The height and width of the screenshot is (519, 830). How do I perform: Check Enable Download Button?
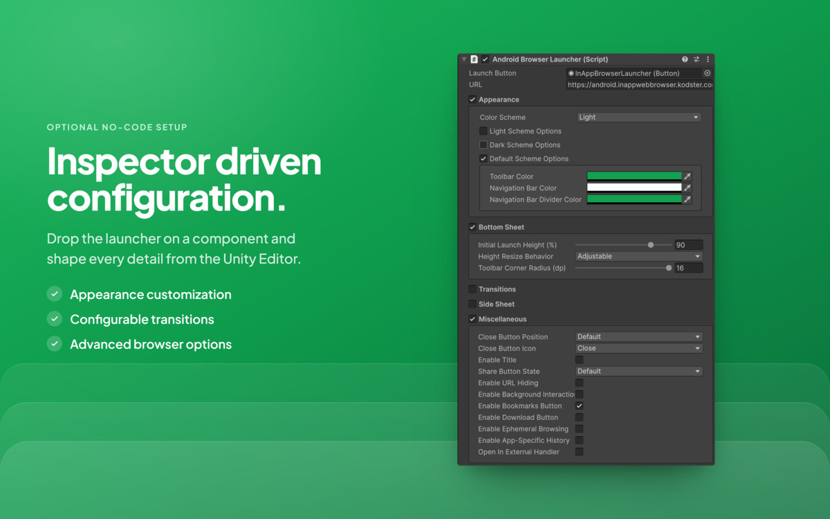point(580,417)
